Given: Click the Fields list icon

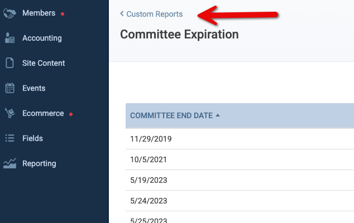Looking at the screenshot, I should (x=9, y=138).
